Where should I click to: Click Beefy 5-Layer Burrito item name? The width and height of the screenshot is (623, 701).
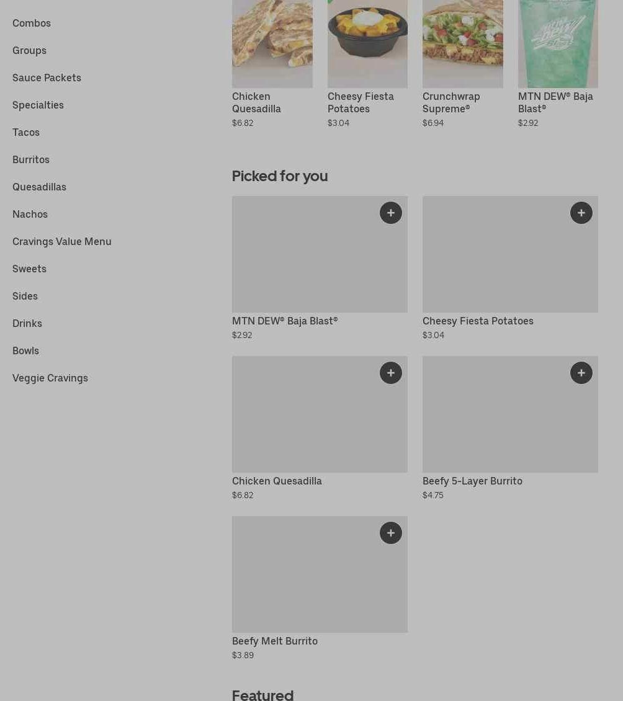472,481
